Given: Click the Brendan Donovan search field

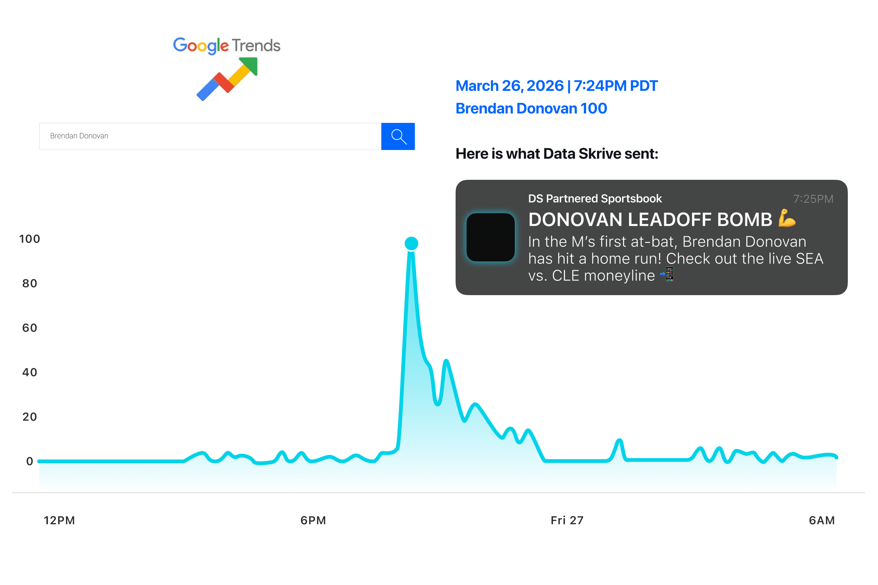Looking at the screenshot, I should [210, 136].
